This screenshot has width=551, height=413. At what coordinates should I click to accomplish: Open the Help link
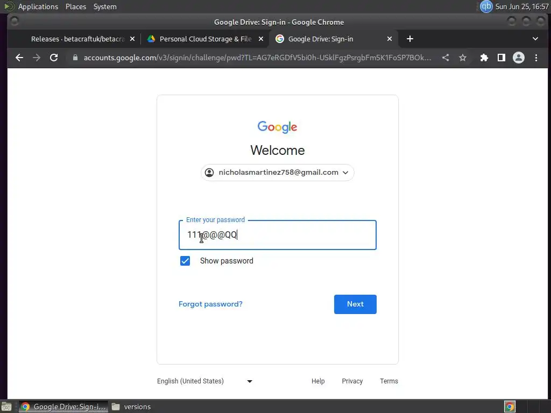pos(318,381)
